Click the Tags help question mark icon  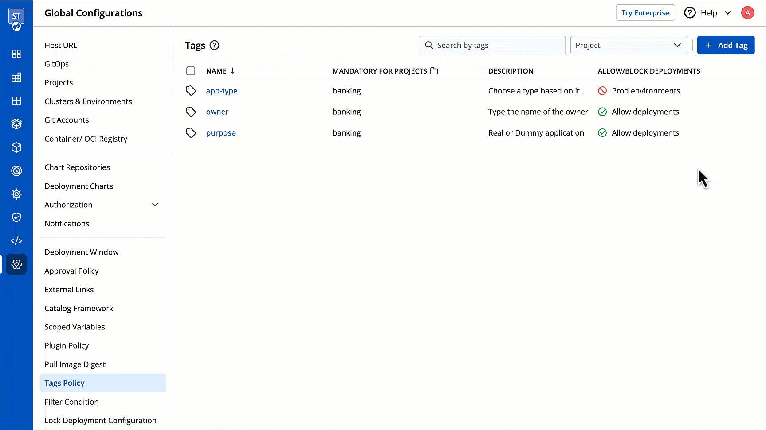214,45
